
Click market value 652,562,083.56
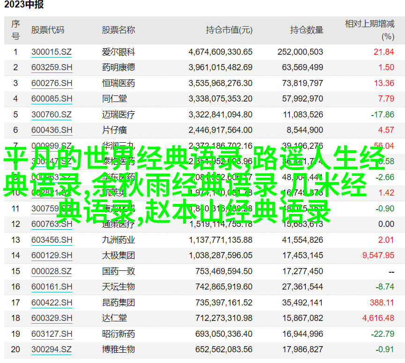click(224, 349)
